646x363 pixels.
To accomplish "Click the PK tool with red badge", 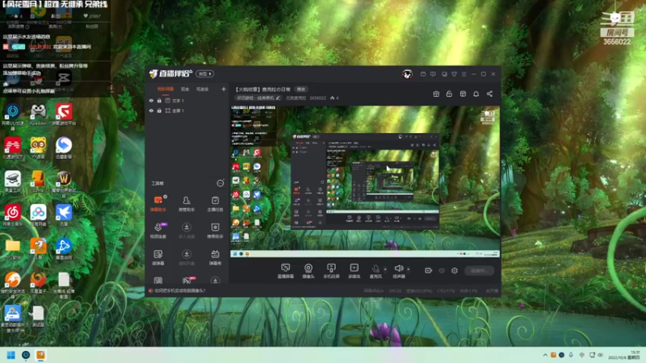I will pos(187,280).
